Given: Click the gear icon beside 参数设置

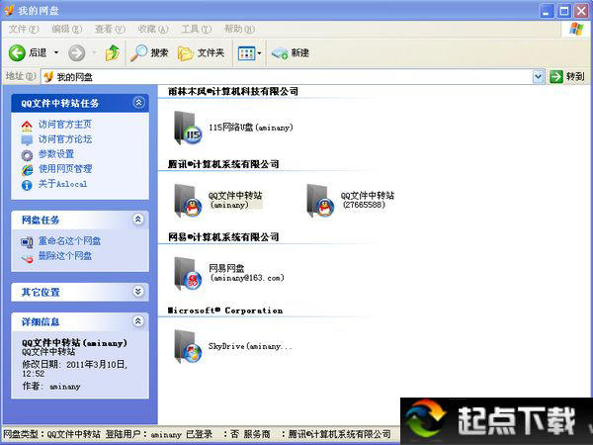Looking at the screenshot, I should pos(27,155).
